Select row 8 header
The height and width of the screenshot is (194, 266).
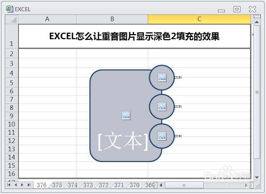pos(12,108)
